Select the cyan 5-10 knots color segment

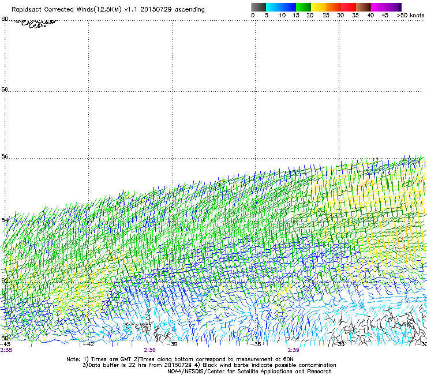[x=274, y=7]
